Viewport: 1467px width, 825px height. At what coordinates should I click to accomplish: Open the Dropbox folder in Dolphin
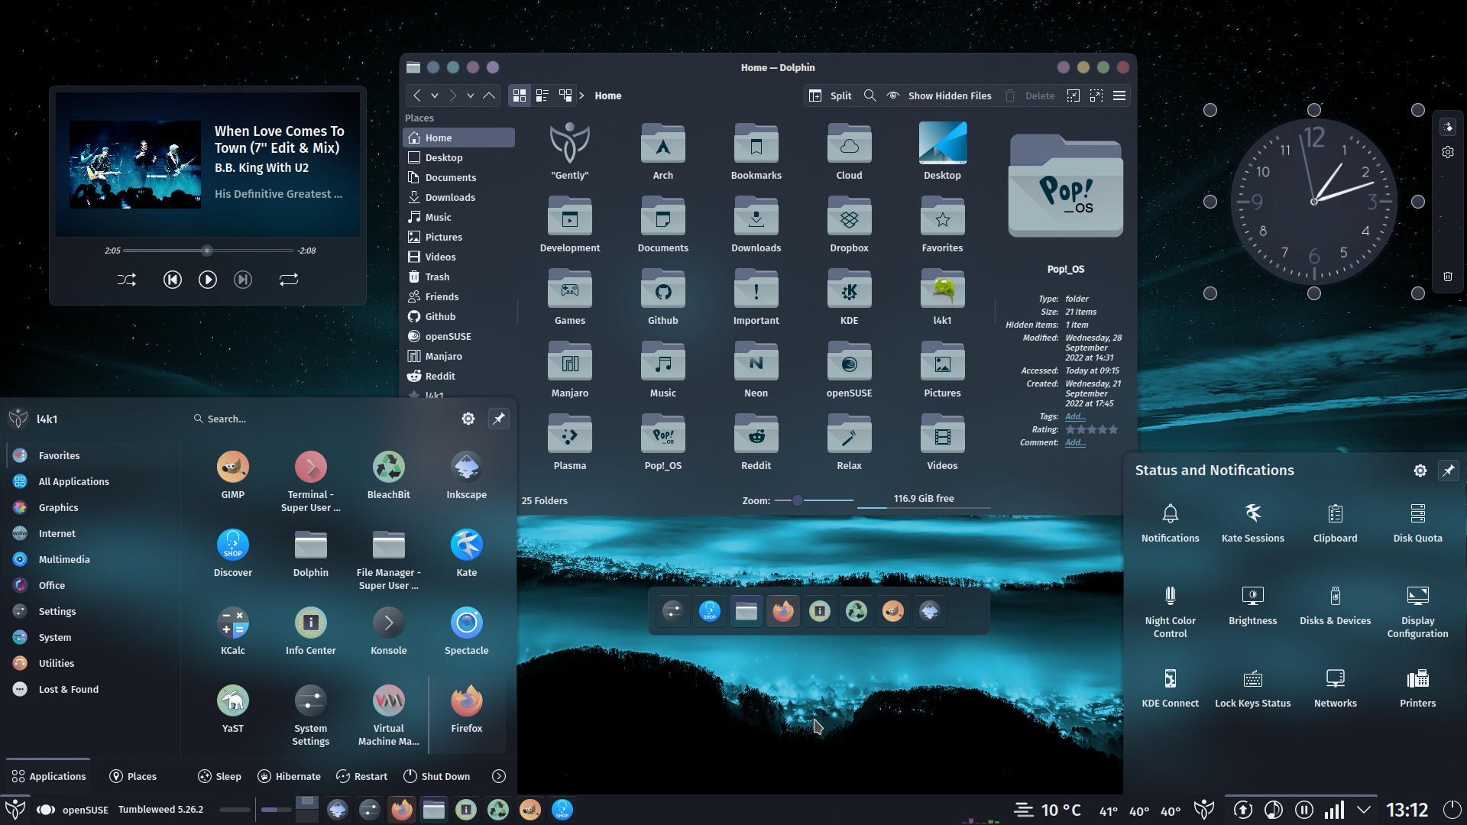click(849, 224)
